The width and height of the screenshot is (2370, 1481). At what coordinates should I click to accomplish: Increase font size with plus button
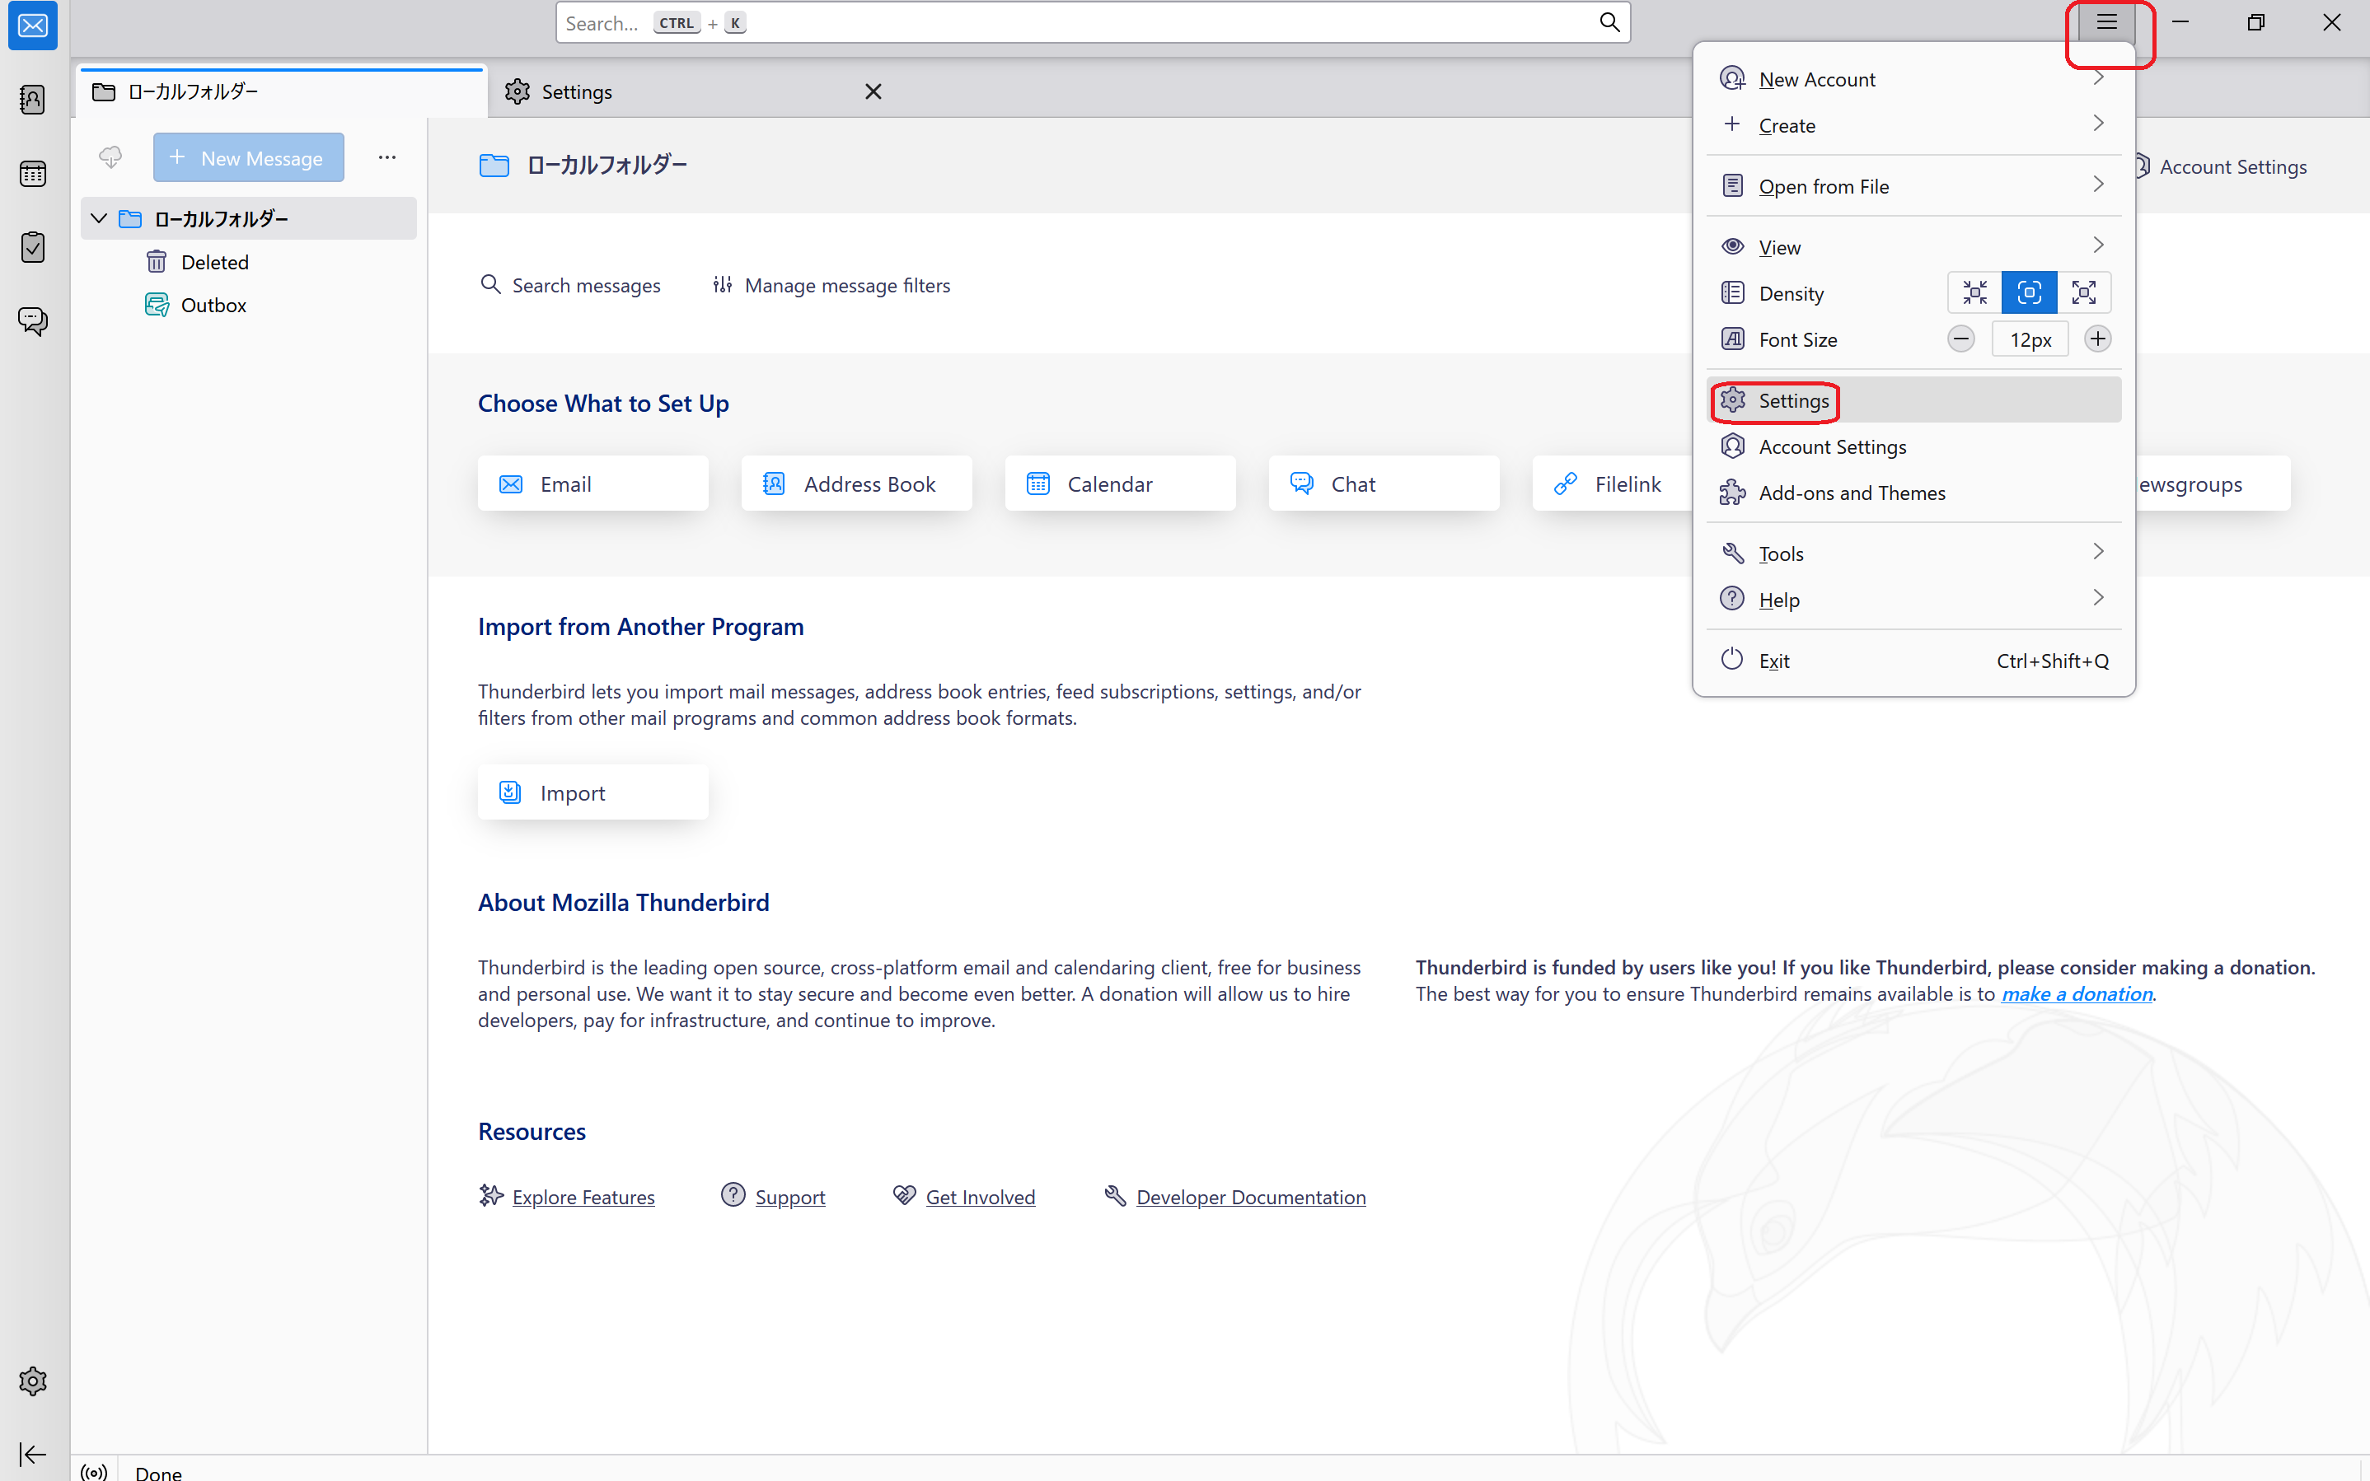pyautogui.click(x=2097, y=339)
